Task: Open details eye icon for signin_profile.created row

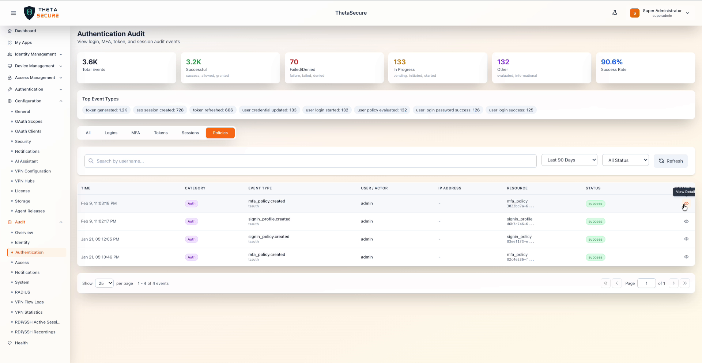Action: 686,221
